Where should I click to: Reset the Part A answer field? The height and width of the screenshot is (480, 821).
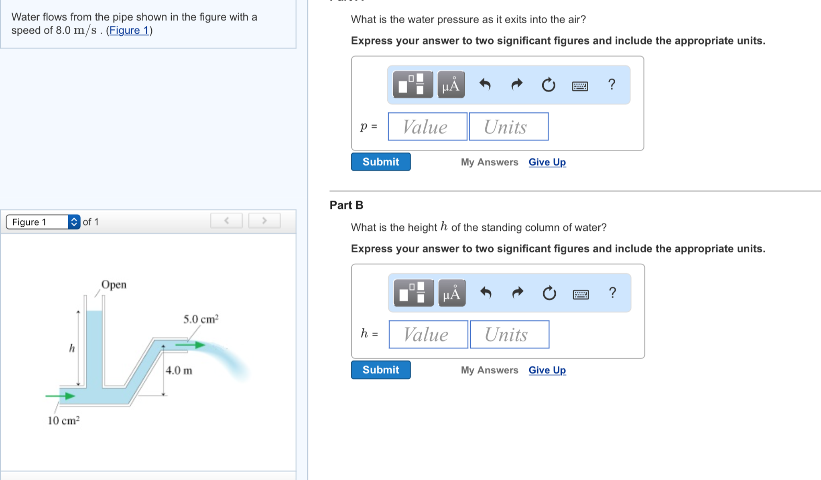coord(548,85)
